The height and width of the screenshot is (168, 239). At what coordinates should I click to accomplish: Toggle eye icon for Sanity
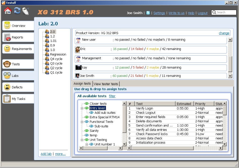coord(87,131)
